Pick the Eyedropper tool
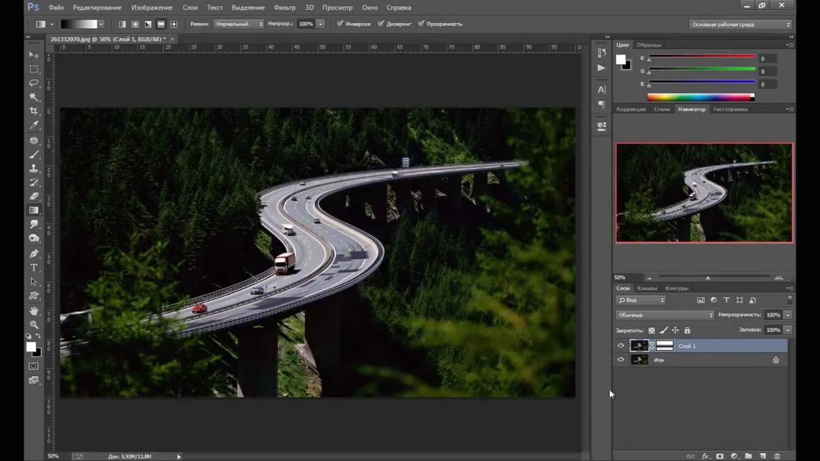 pos(34,125)
